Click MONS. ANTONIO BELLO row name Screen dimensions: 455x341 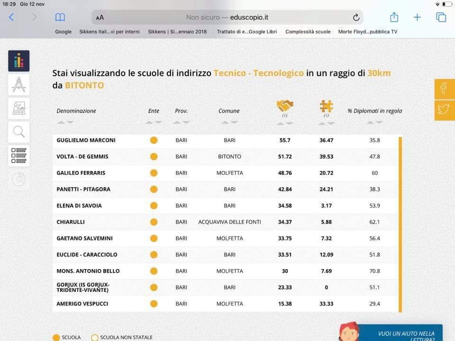(x=88, y=271)
